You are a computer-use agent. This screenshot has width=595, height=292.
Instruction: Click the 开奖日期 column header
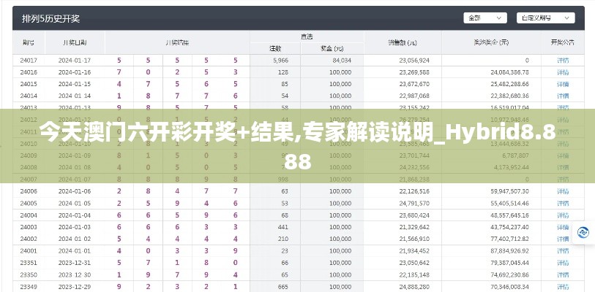pyautogui.click(x=75, y=42)
